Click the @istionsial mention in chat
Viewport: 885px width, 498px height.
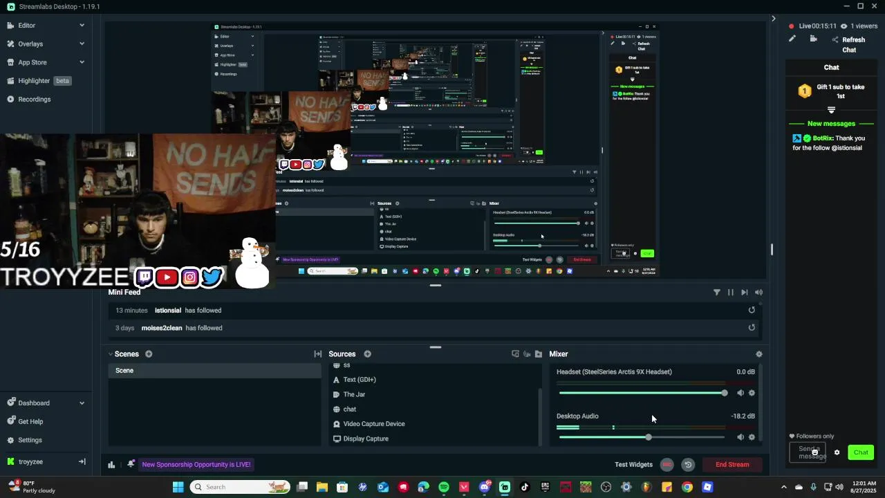click(x=847, y=148)
